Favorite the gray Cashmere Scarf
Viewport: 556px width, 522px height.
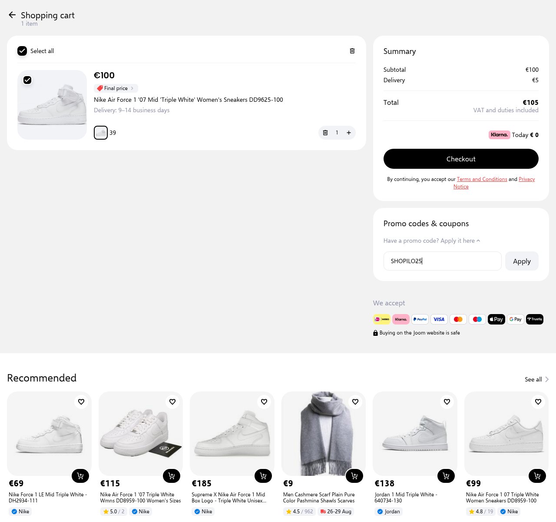[x=355, y=402]
